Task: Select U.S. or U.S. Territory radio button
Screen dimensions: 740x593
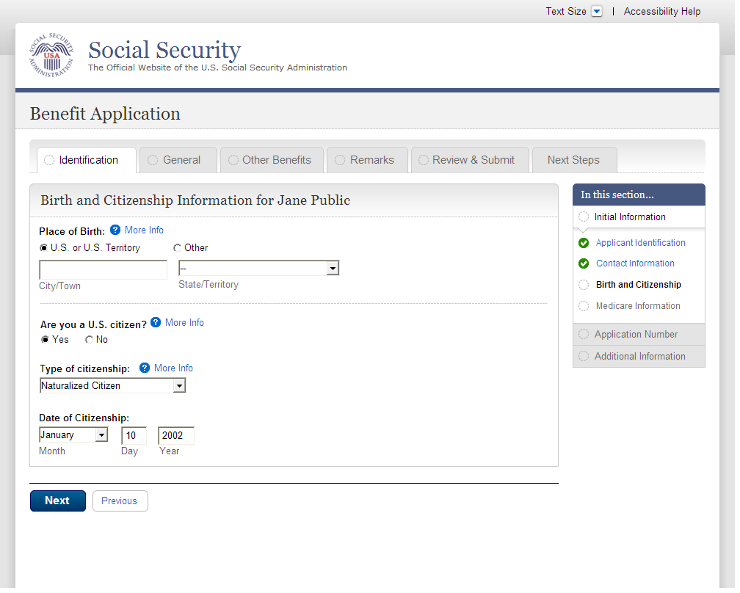Action: [44, 248]
